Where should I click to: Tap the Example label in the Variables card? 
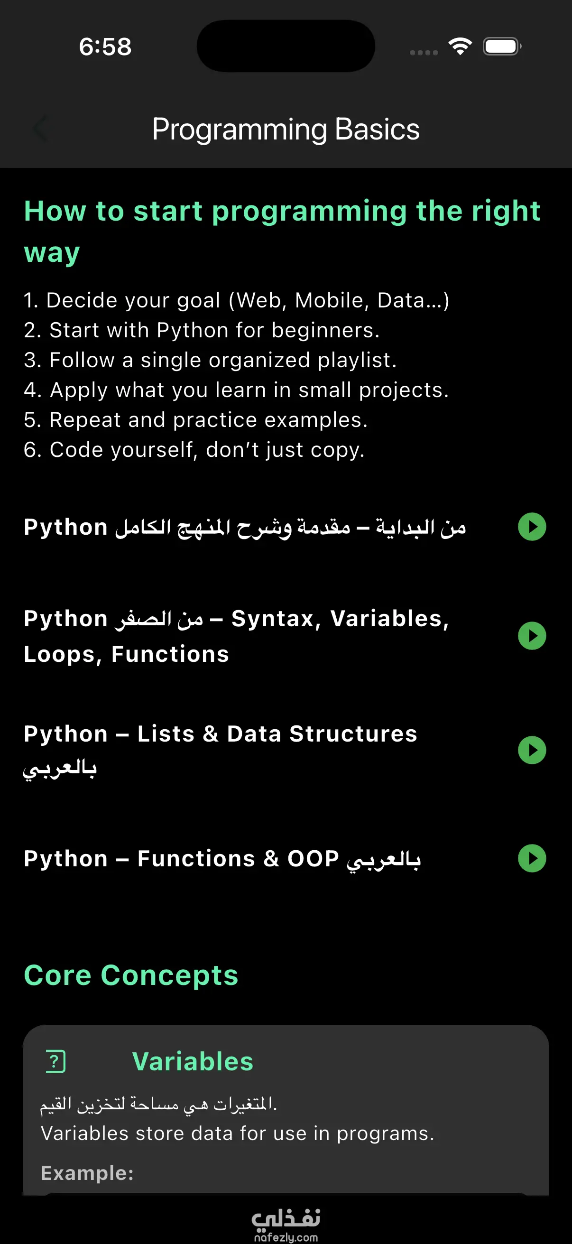(87, 1173)
